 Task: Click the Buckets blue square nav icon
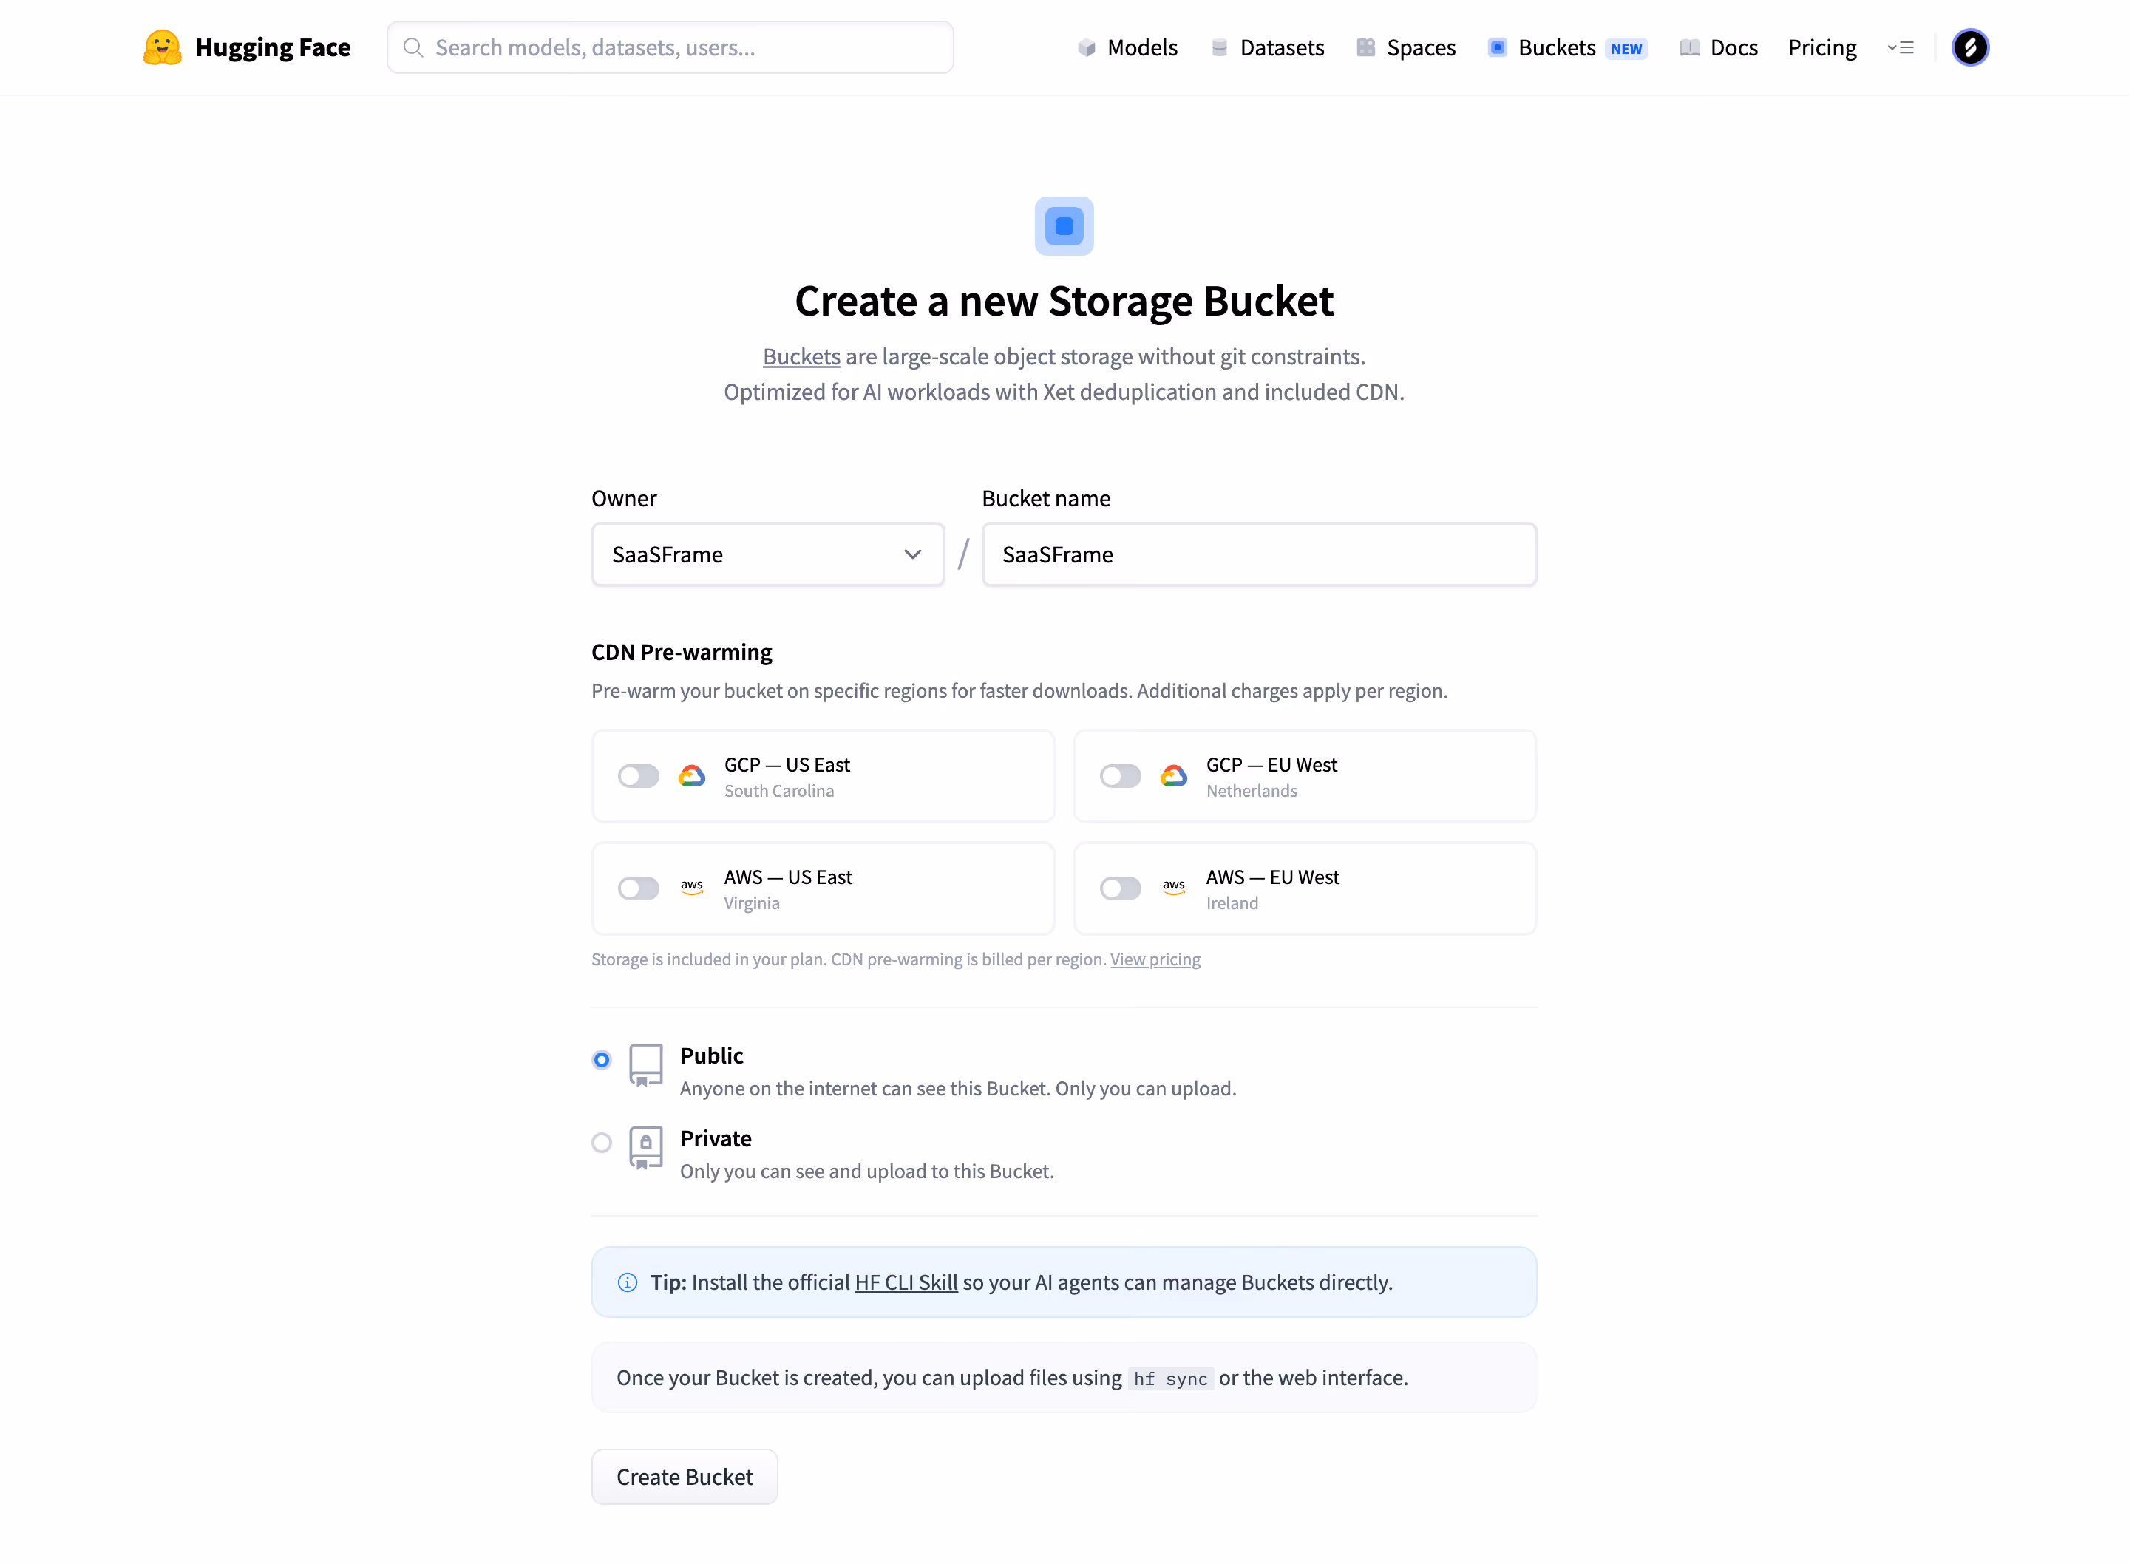[x=1497, y=47]
